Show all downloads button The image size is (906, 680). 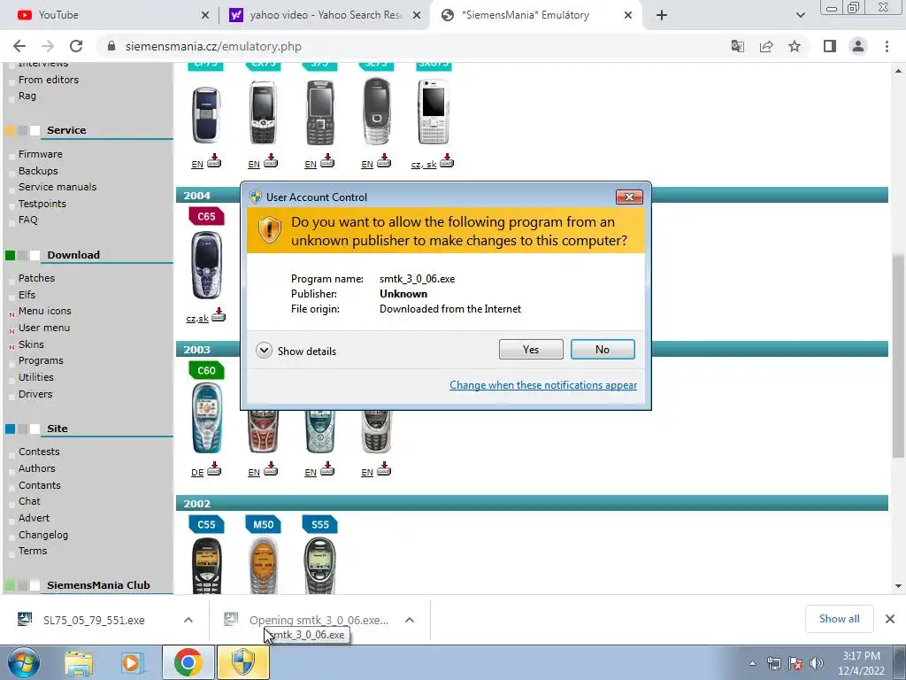point(839,619)
